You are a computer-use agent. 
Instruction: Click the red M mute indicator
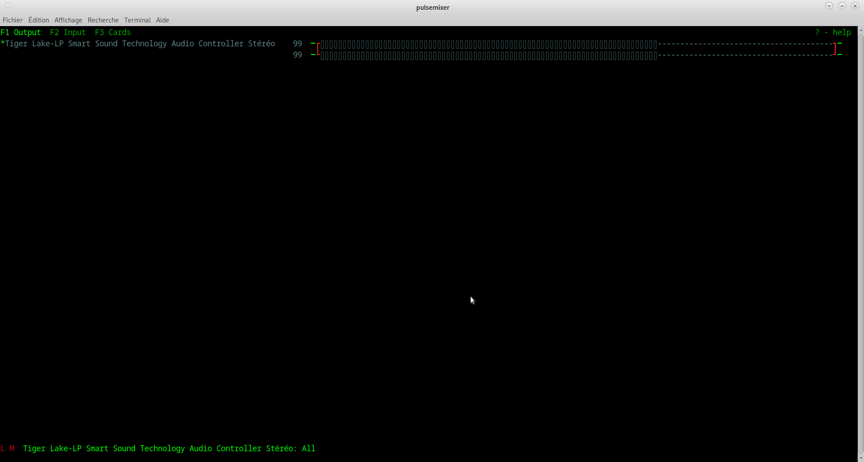coord(12,449)
